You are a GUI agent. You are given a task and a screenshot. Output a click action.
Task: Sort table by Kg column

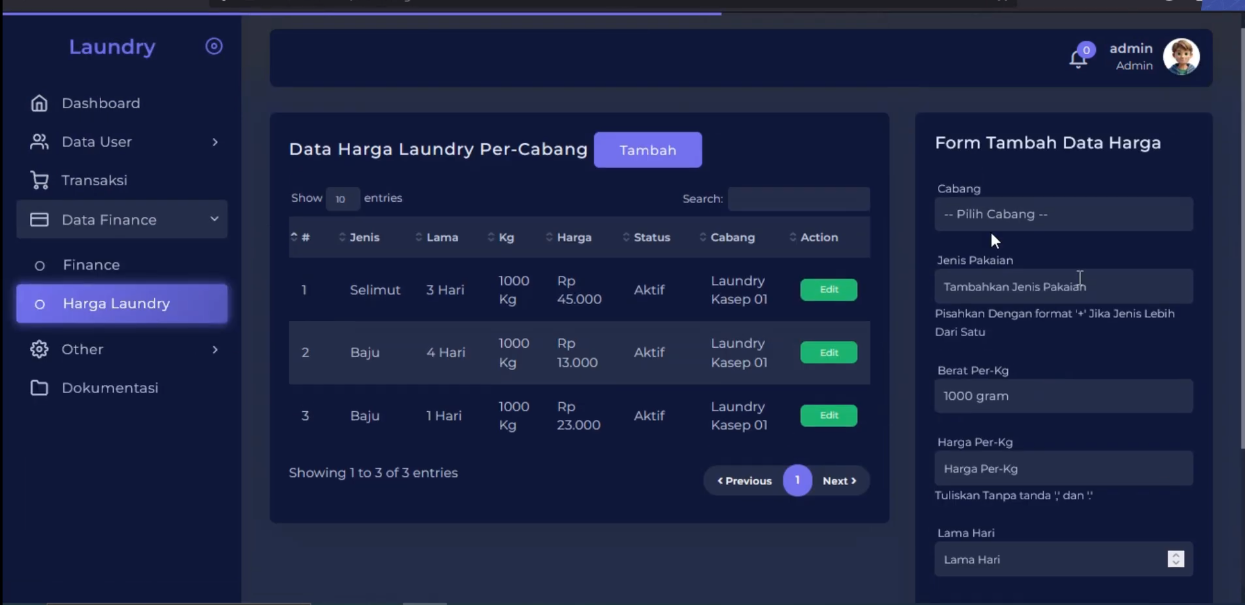(x=506, y=237)
